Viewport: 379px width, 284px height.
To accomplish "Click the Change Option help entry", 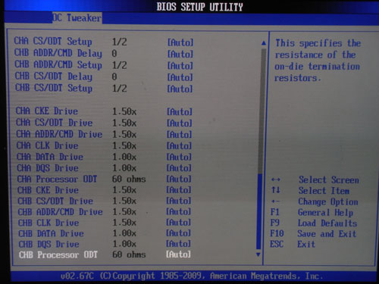I will pyautogui.click(x=314, y=201).
